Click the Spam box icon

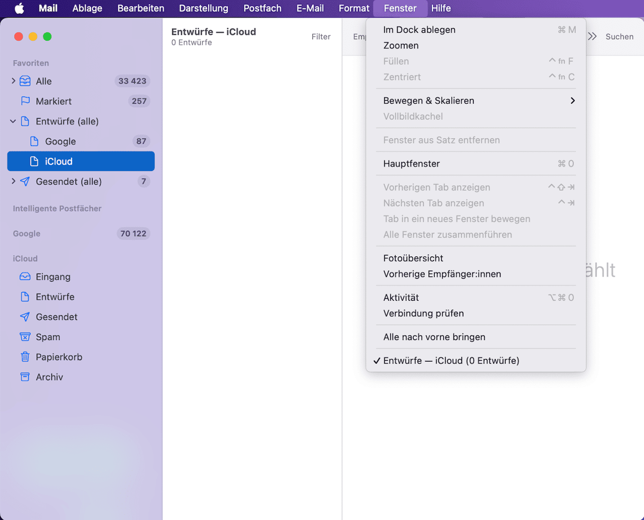25,337
